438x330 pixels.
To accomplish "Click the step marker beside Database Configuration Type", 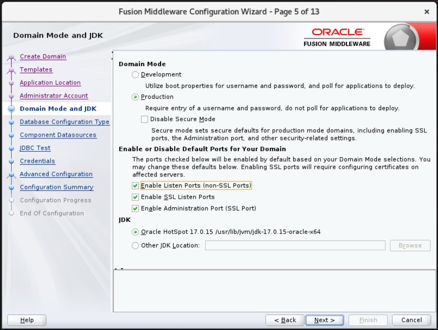I will click(12, 122).
